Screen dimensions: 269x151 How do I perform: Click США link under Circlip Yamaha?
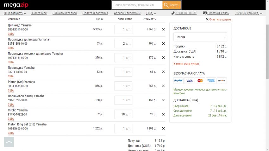point(11,119)
